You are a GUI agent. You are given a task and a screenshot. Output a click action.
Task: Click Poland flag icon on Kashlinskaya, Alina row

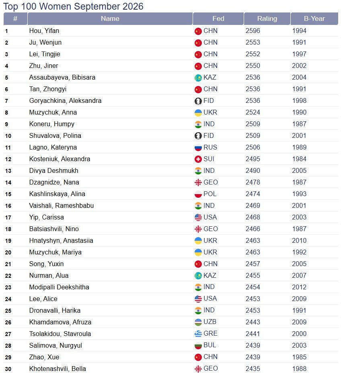[x=198, y=195]
